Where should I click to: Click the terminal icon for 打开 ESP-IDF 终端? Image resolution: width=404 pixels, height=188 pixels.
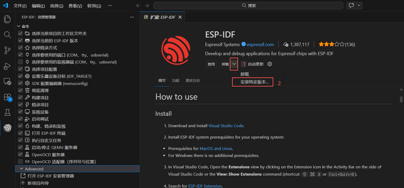[27, 133]
